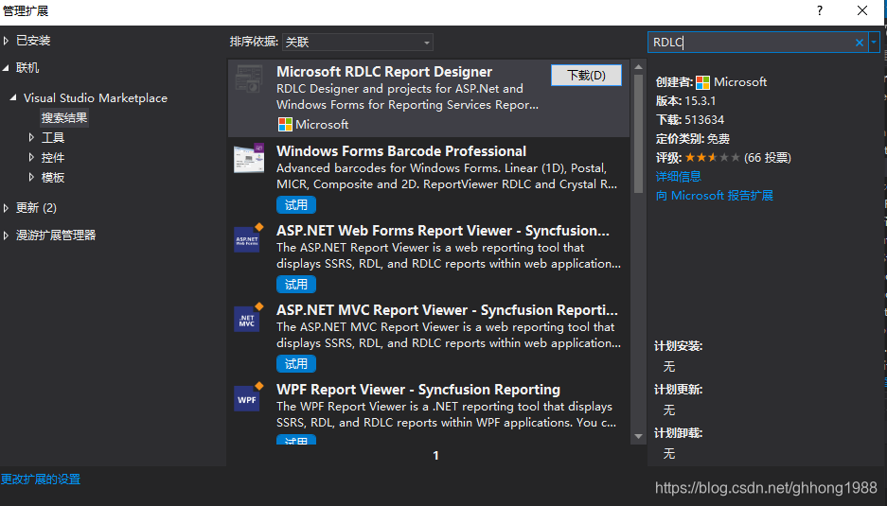The width and height of the screenshot is (887, 506).
Task: Select WPF Report Viewer - Syncfusion Reporting title
Action: coord(418,390)
